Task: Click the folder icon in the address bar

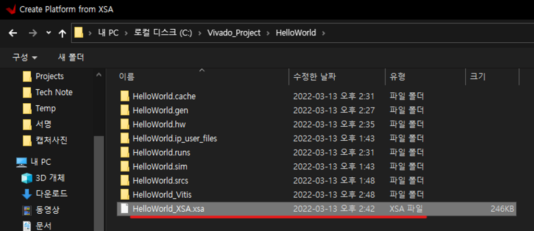Action: point(79,33)
